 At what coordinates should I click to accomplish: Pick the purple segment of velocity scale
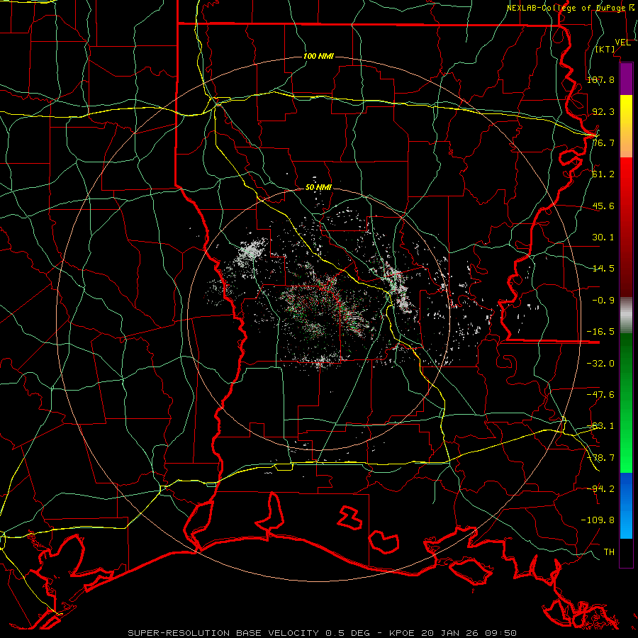click(626, 79)
